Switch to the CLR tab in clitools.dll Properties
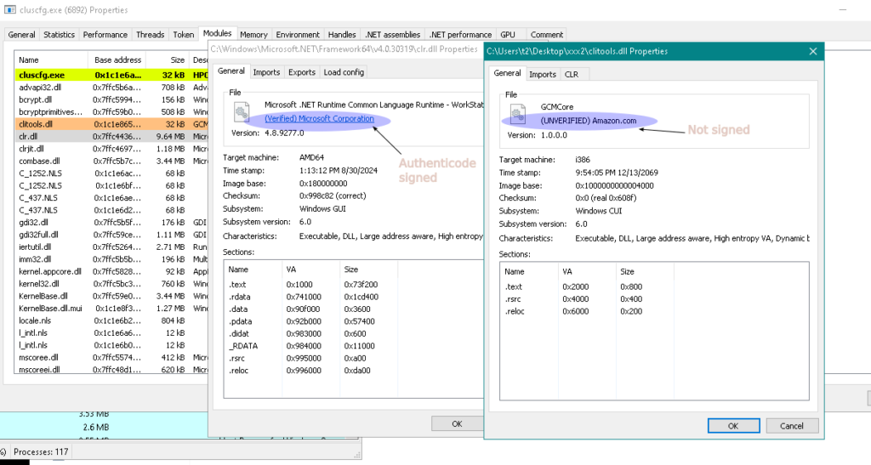Screen dimensions: 871x465 [x=572, y=74]
